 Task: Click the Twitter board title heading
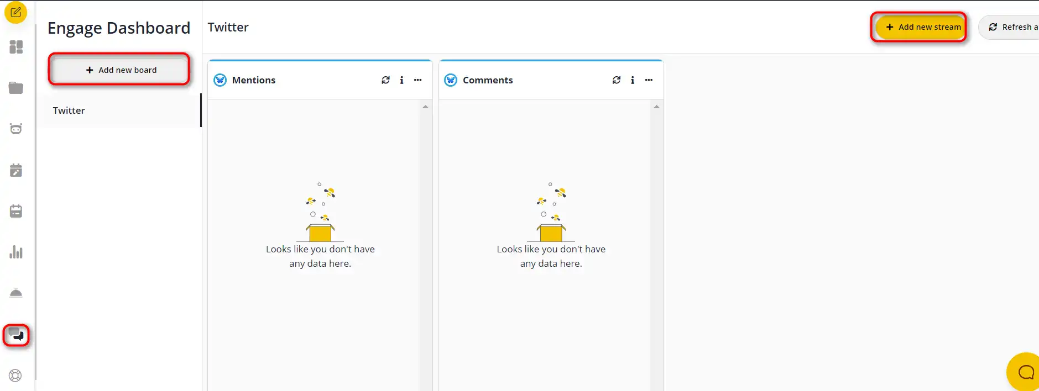(x=228, y=27)
